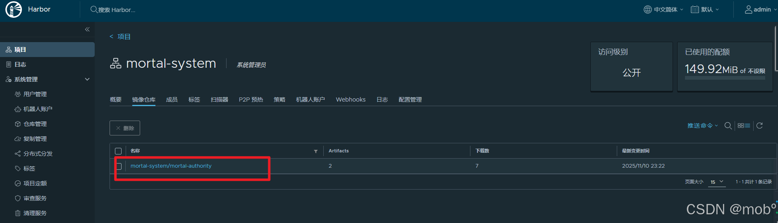This screenshot has height=223, width=778.
Task: Switch view with card/list toggle icon
Action: (x=744, y=126)
